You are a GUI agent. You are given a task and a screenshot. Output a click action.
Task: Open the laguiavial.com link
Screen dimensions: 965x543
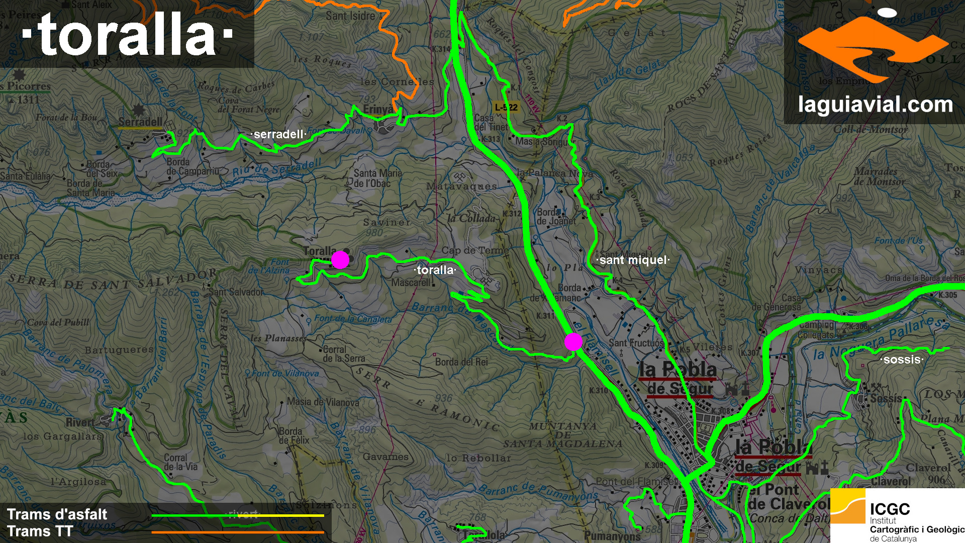coord(875,105)
